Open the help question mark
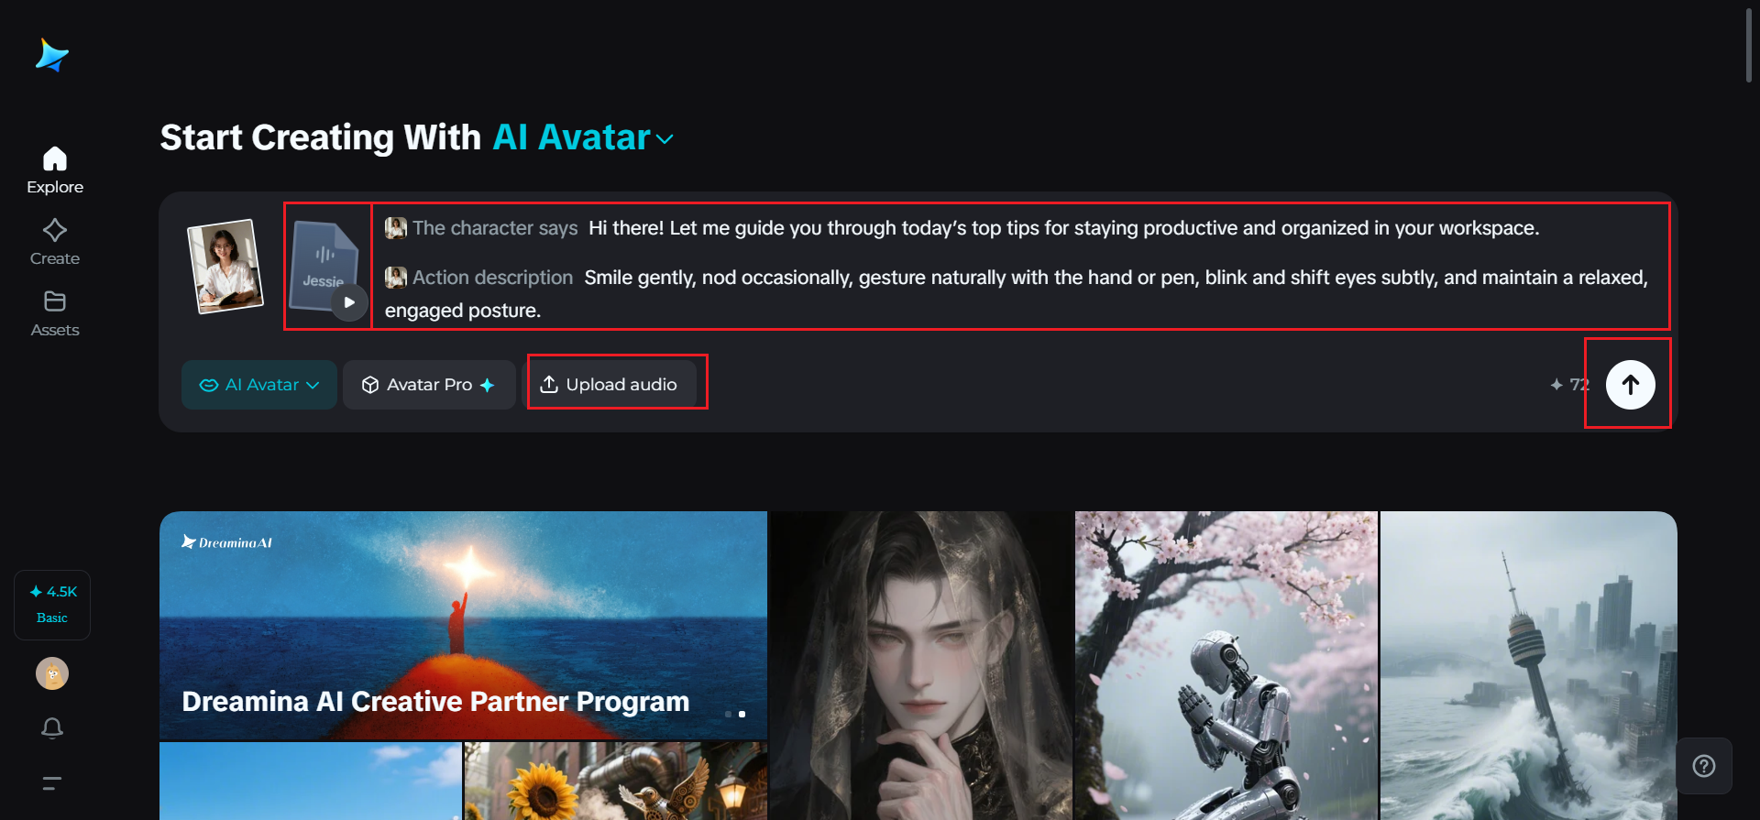Image resolution: width=1760 pixels, height=820 pixels. pos(1704,766)
